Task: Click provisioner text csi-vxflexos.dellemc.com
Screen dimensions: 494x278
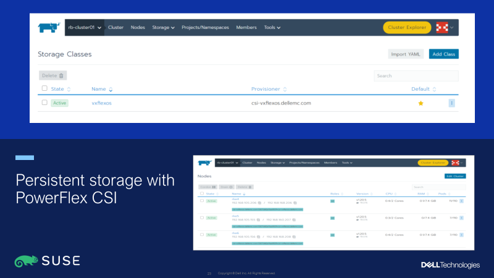Action: (x=281, y=103)
